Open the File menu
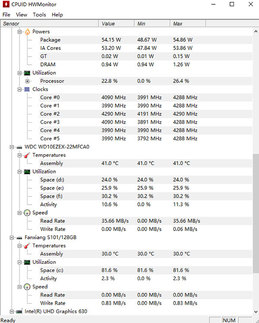The width and height of the screenshot is (259, 323). 6,15
